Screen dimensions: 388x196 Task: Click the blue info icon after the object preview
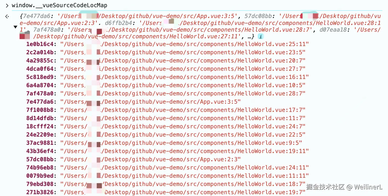click(261, 37)
